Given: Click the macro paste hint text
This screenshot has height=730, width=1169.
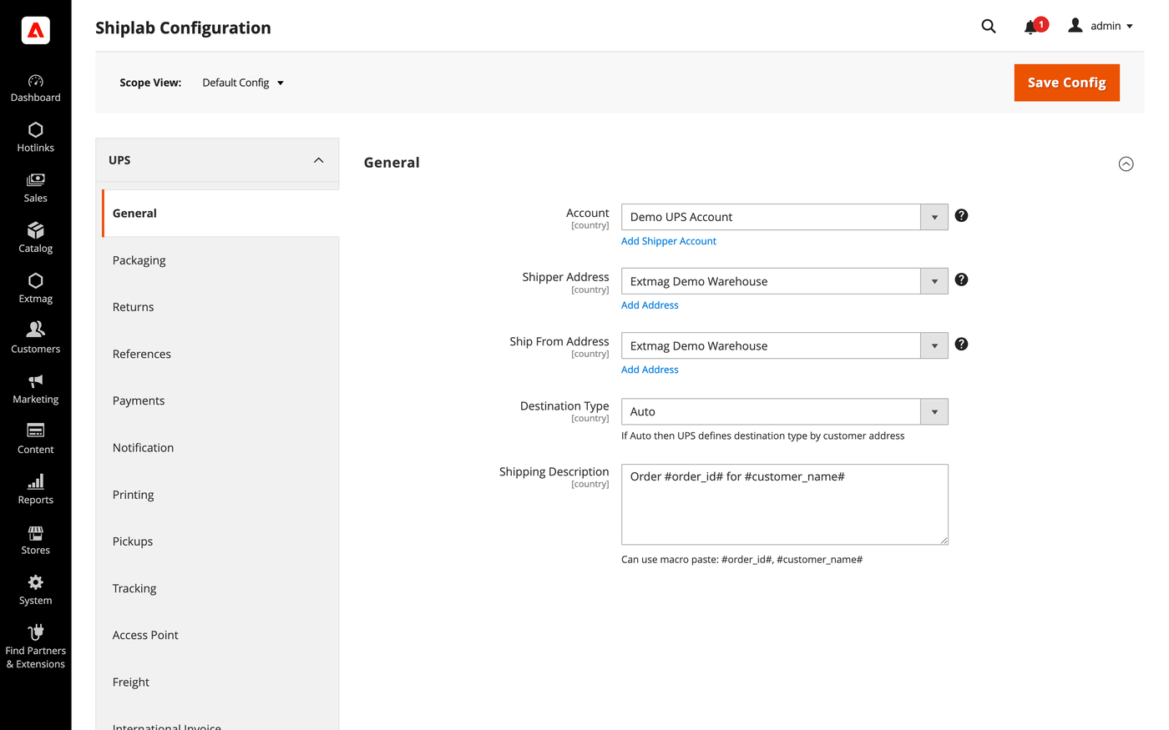Looking at the screenshot, I should pos(741,560).
